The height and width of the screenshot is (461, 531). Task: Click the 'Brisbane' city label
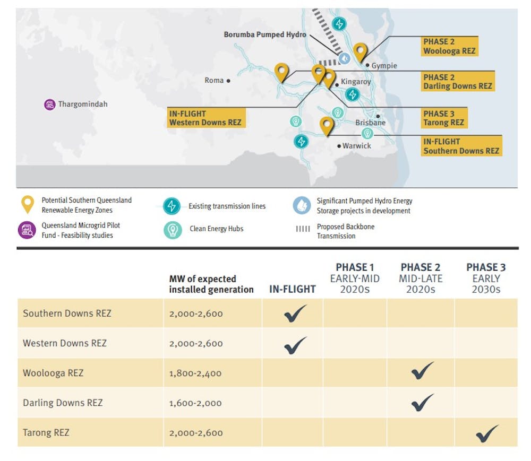[370, 123]
